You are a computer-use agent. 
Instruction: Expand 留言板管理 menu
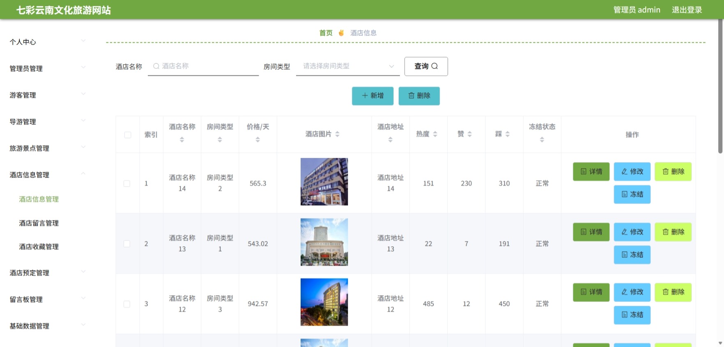coord(48,299)
